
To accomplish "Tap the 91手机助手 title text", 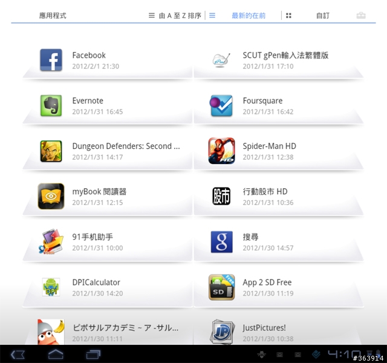I will (93, 237).
